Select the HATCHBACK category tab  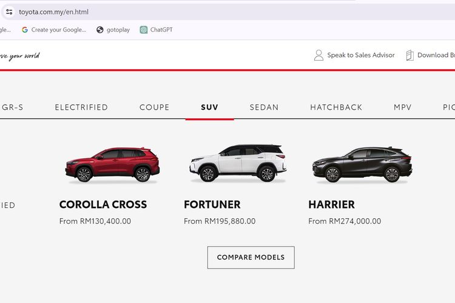(336, 108)
